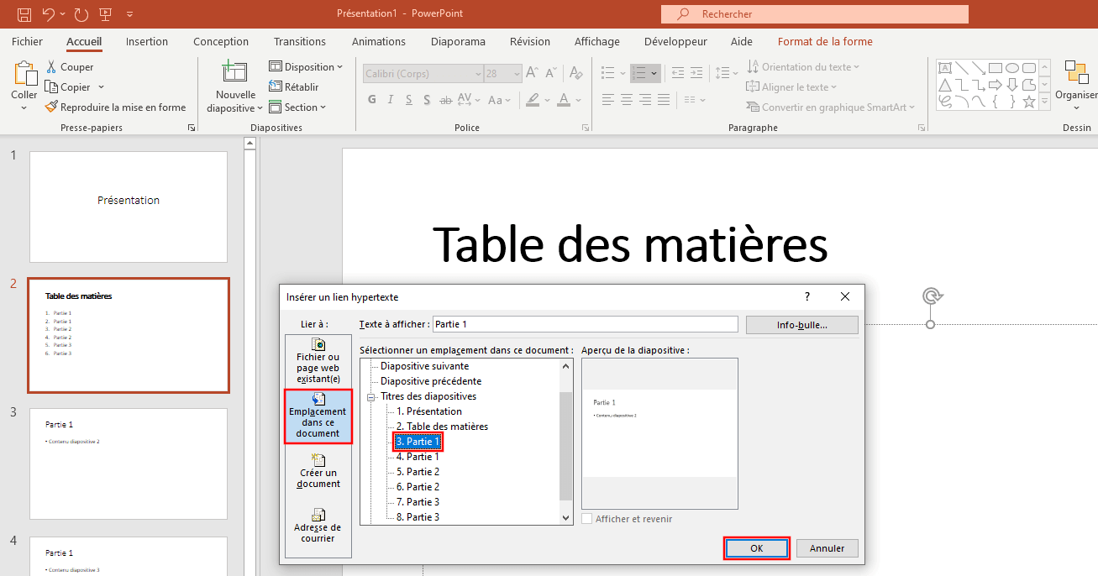The height and width of the screenshot is (576, 1098).
Task: Open the Section dropdown
Action: [x=297, y=107]
